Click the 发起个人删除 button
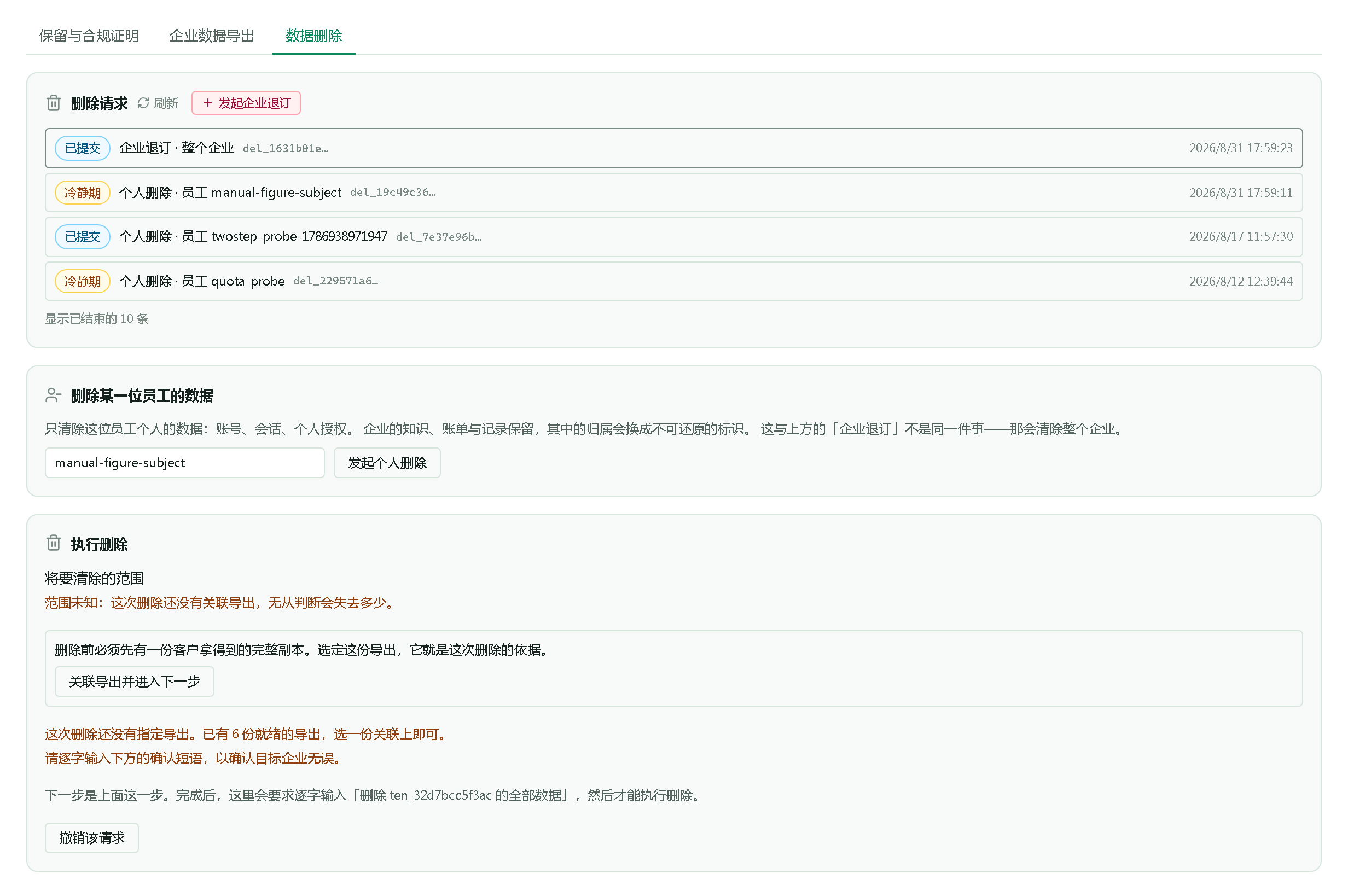The width and height of the screenshot is (1348, 885). 387,463
